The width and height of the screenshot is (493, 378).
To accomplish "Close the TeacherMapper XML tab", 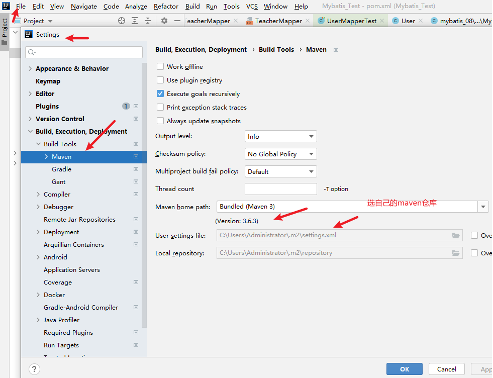I will (308, 21).
